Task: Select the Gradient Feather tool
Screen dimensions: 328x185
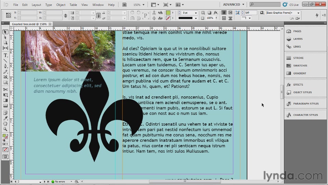Action: [5, 106]
